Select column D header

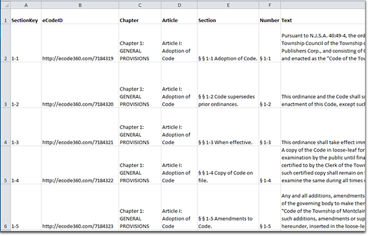[179, 5]
